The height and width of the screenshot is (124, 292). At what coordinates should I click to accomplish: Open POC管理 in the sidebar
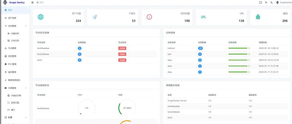pyautogui.click(x=15, y=64)
